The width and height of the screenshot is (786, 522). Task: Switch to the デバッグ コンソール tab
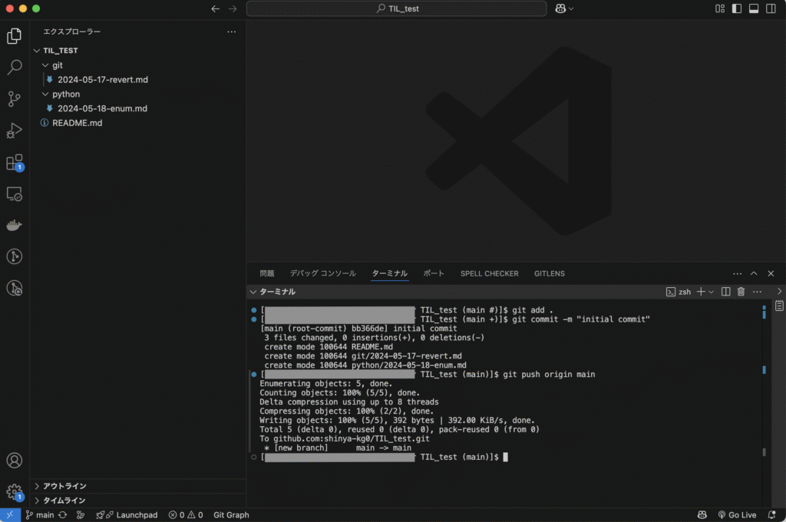pos(323,274)
